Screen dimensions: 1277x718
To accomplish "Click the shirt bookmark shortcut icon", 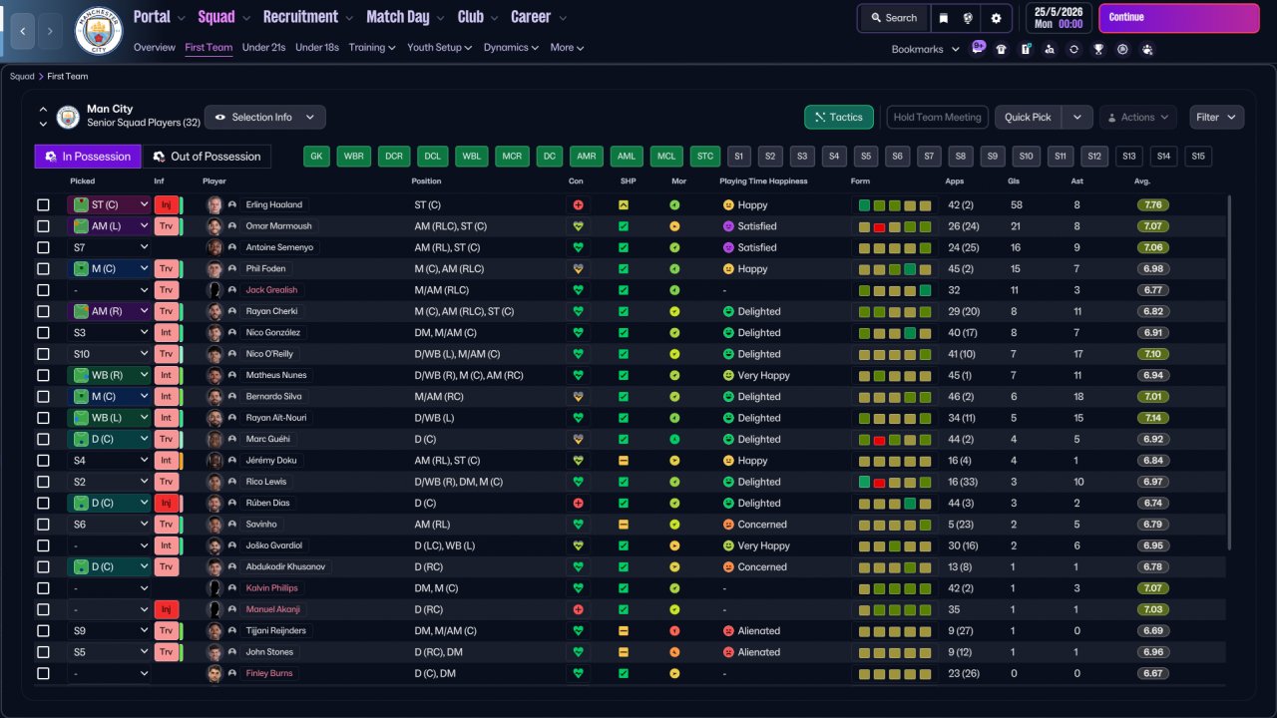I will 1002,49.
